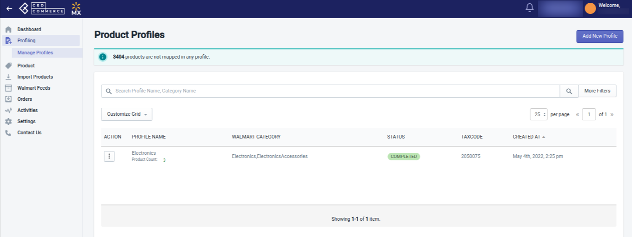632x237 pixels.
Task: Open Product section
Action: [x=26, y=66]
